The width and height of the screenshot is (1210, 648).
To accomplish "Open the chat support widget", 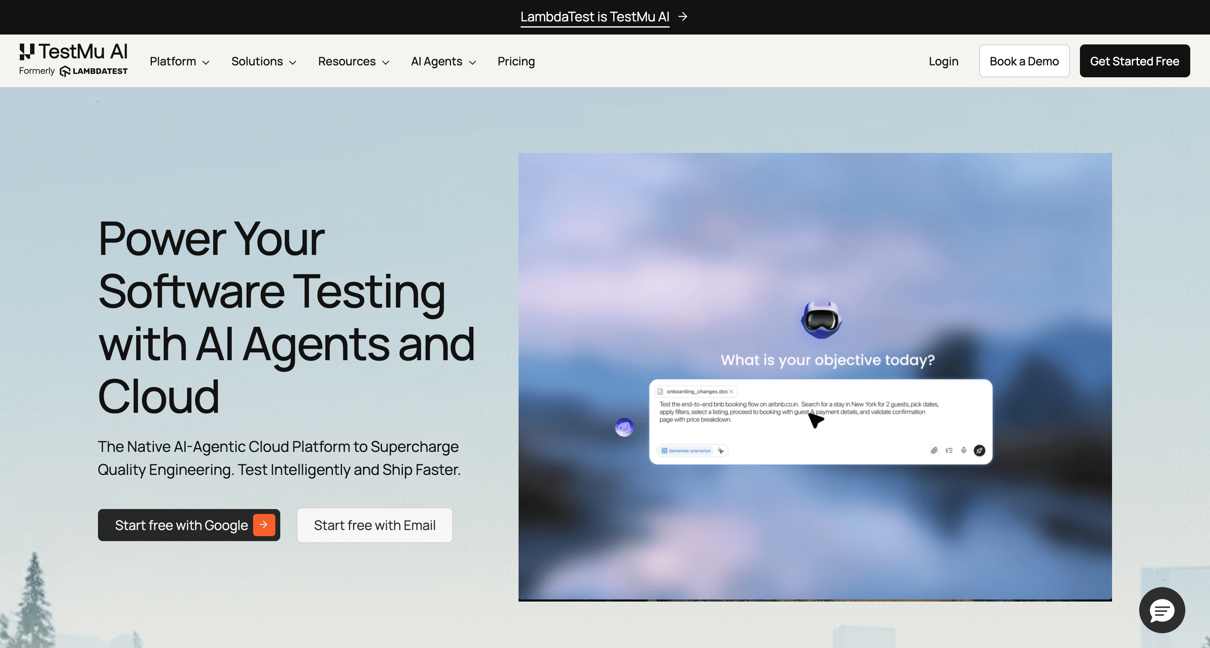I will pyautogui.click(x=1161, y=609).
